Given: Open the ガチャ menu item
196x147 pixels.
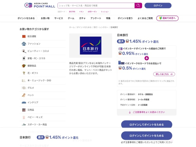Looking at the screenshot, I should pyautogui.click(x=82, y=18).
